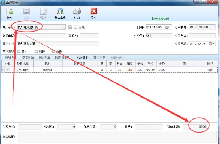Expand the 客户名称 combo box arrow
Image resolution: width=220 pixels, height=144 pixels.
(63, 27)
